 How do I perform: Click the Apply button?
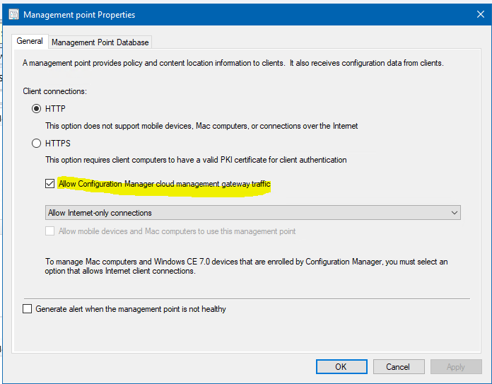click(x=456, y=367)
